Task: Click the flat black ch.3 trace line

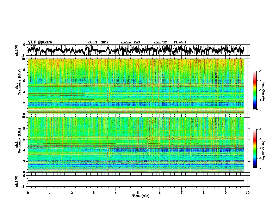Action: click(136, 181)
